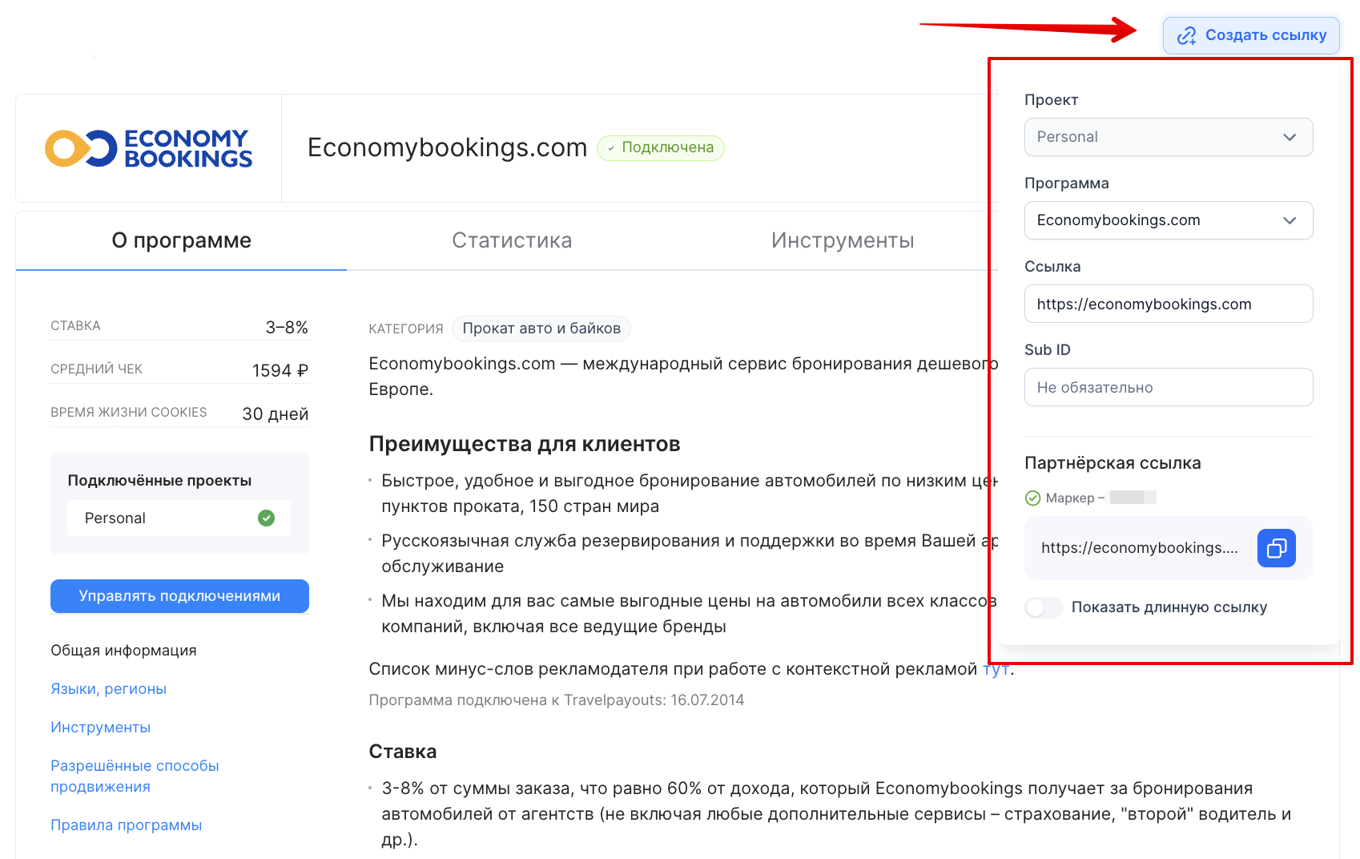
Task: Click the 'Подключена' status badge
Action: (661, 147)
